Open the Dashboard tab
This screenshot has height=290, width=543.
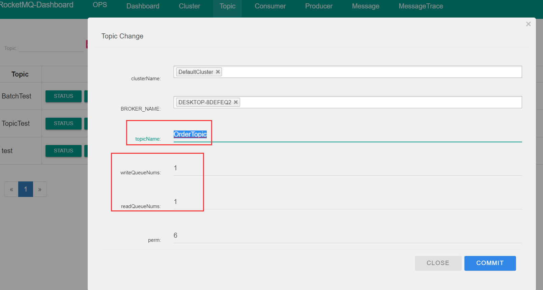click(x=143, y=6)
